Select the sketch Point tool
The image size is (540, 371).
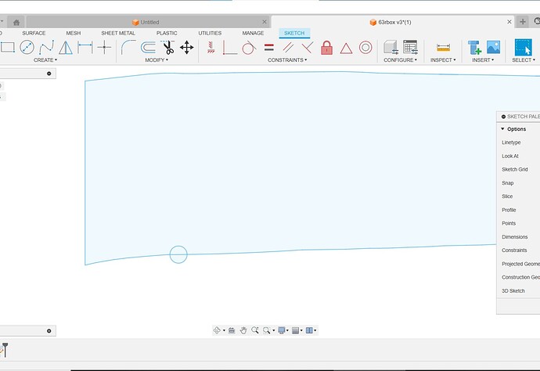104,47
